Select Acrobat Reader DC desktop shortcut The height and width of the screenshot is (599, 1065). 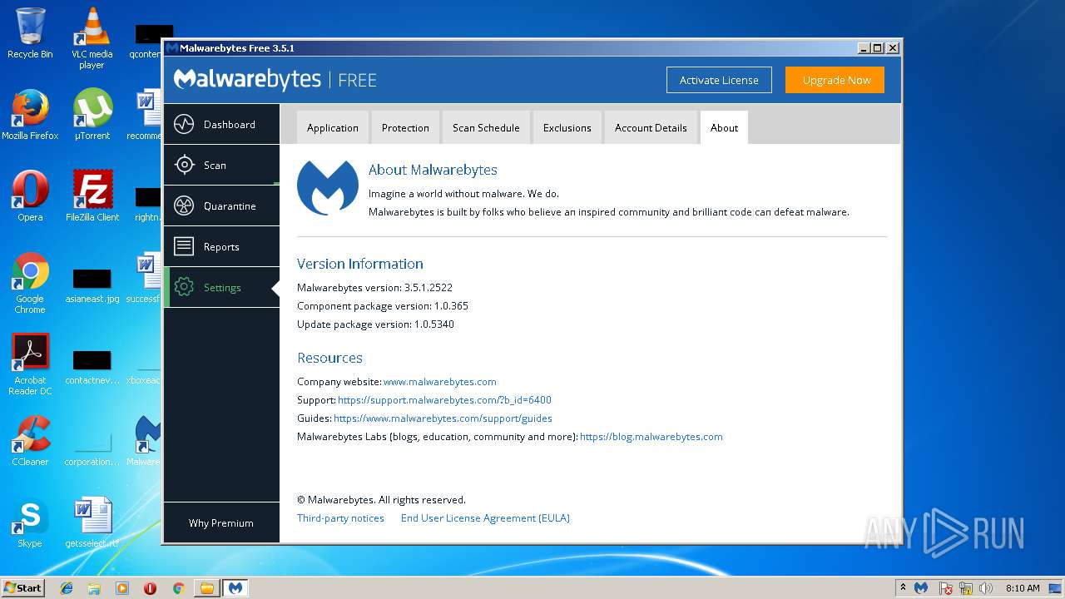(x=30, y=364)
